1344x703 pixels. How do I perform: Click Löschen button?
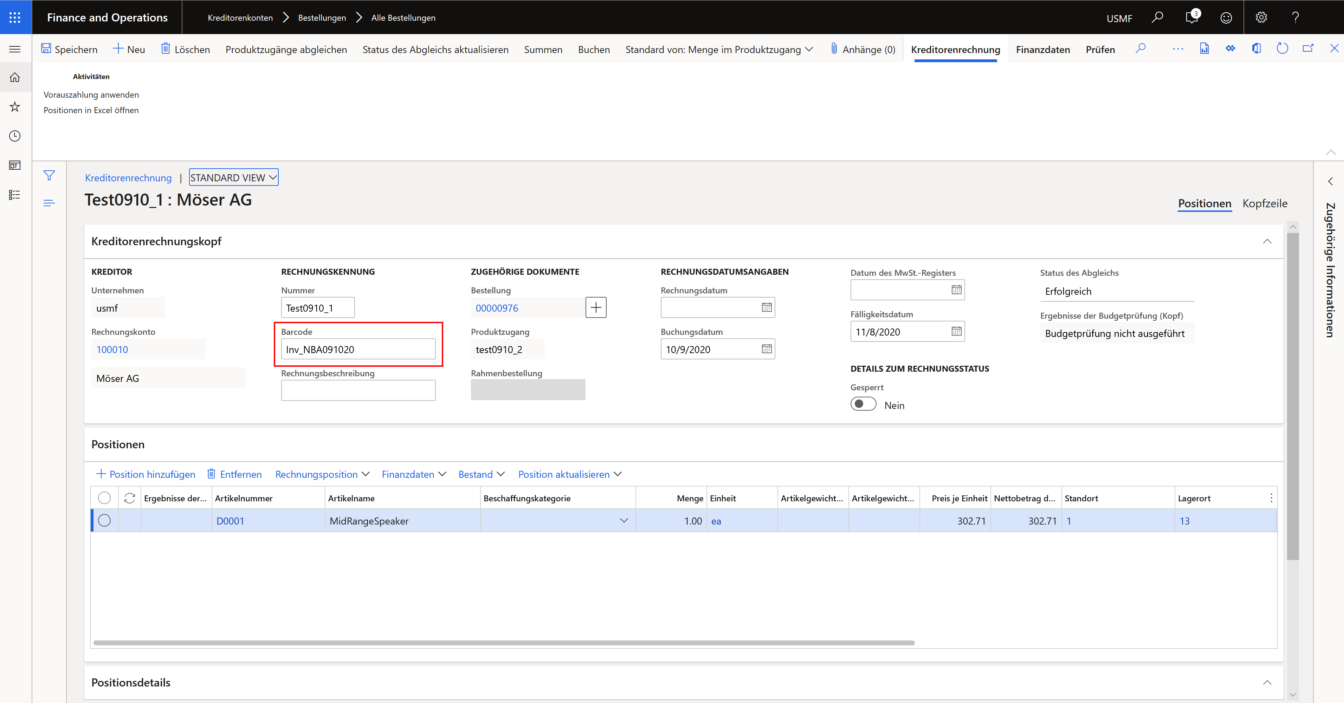pyautogui.click(x=185, y=50)
